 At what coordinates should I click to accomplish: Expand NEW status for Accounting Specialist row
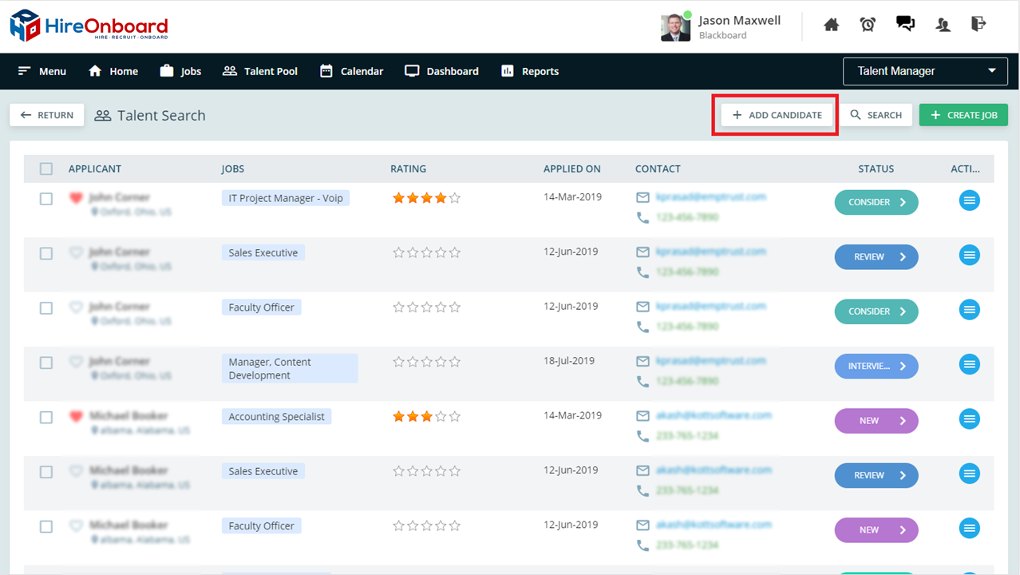(876, 421)
